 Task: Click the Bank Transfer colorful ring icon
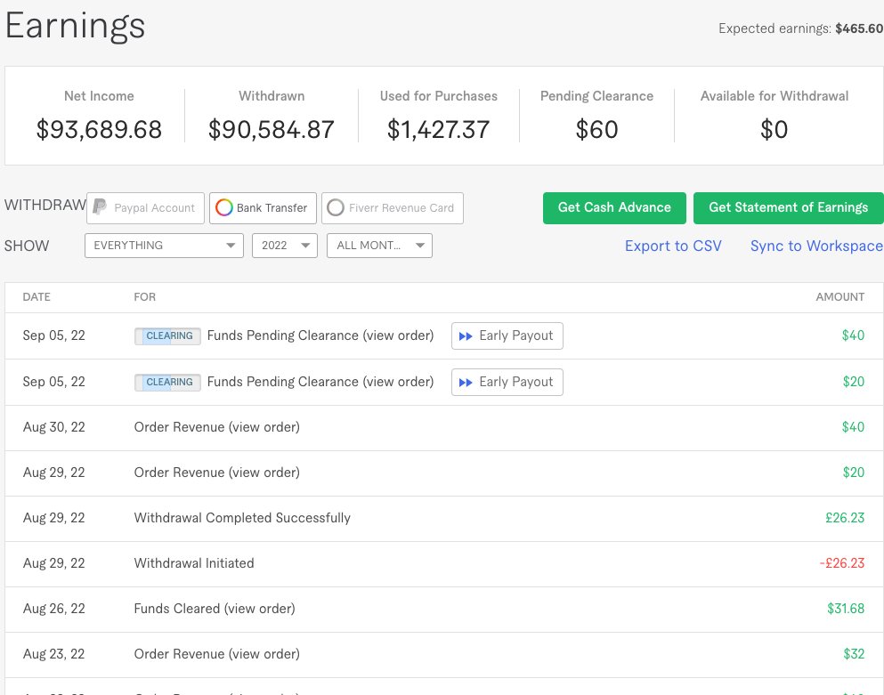tap(224, 207)
